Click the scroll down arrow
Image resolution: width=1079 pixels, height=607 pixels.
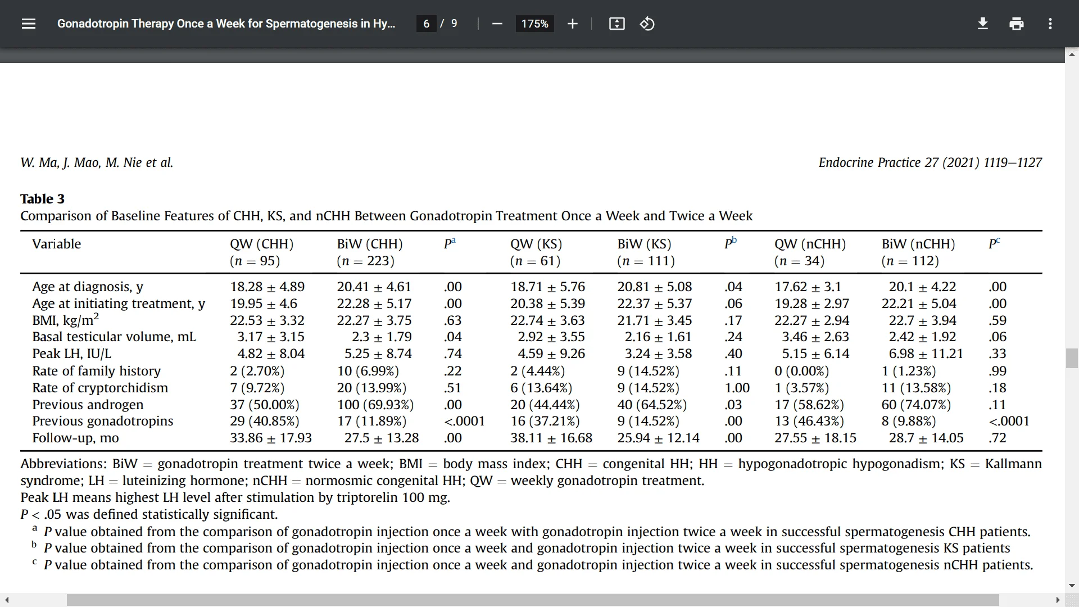(1072, 586)
